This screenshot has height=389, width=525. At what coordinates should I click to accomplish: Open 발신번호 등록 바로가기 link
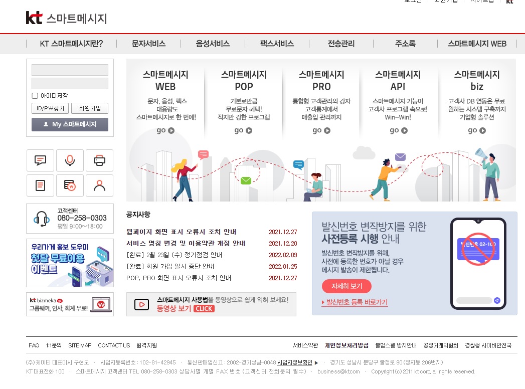355,302
